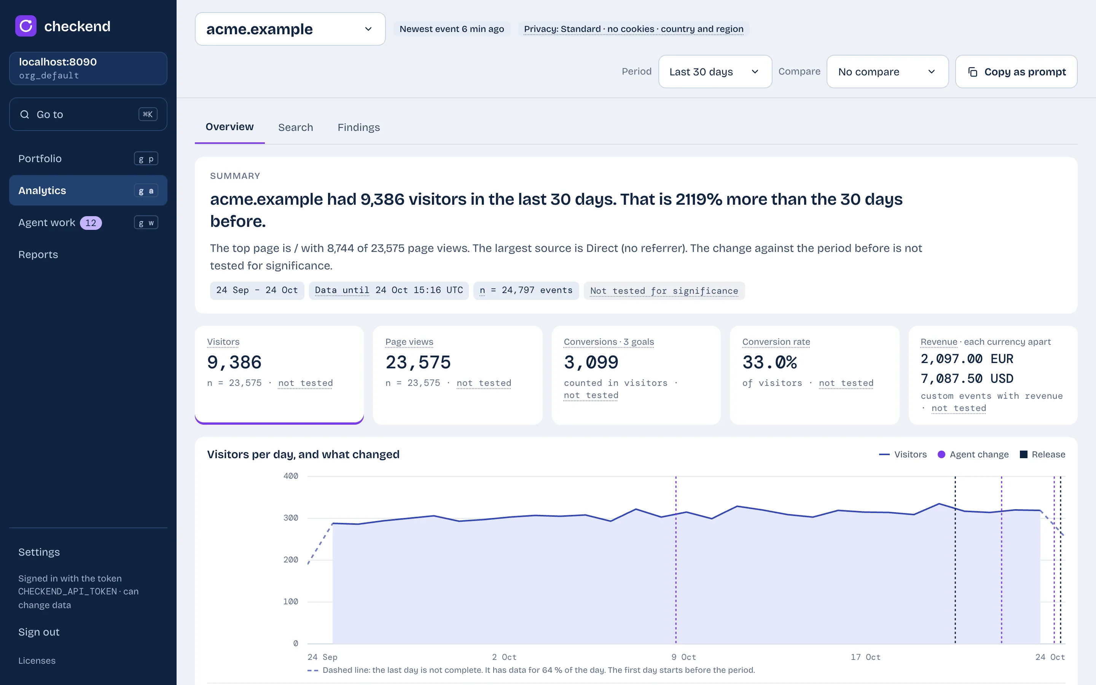Click the Visitors line legend swatch
The width and height of the screenshot is (1096, 685).
click(884, 454)
